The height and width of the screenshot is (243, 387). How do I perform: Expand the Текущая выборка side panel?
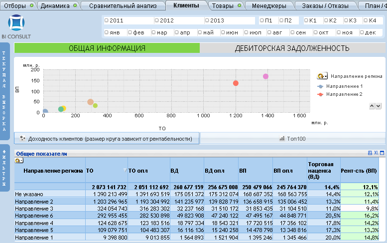[4, 91]
